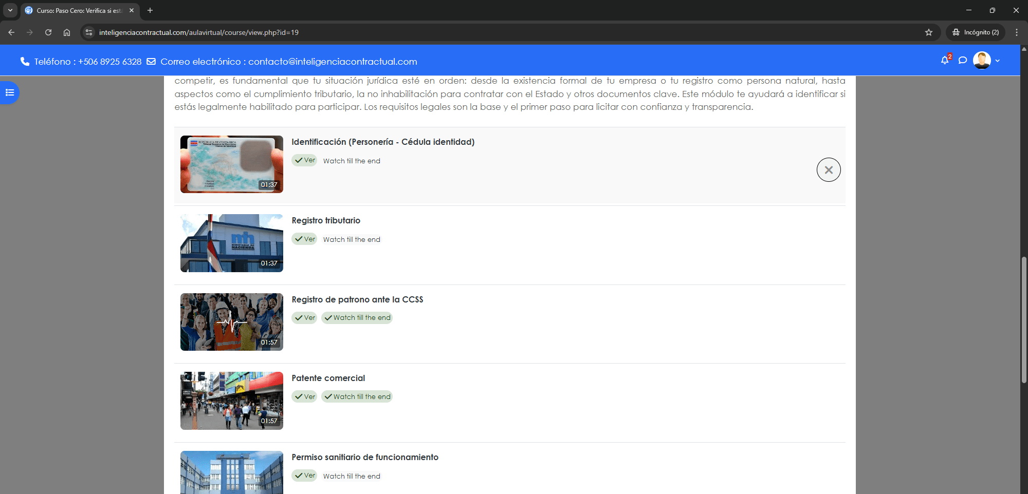Open the course index sidebar drawer
Viewport: 1028px width, 494px height.
9,92
